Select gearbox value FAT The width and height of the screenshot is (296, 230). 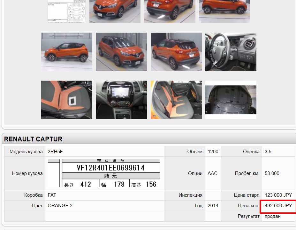coord(52,195)
